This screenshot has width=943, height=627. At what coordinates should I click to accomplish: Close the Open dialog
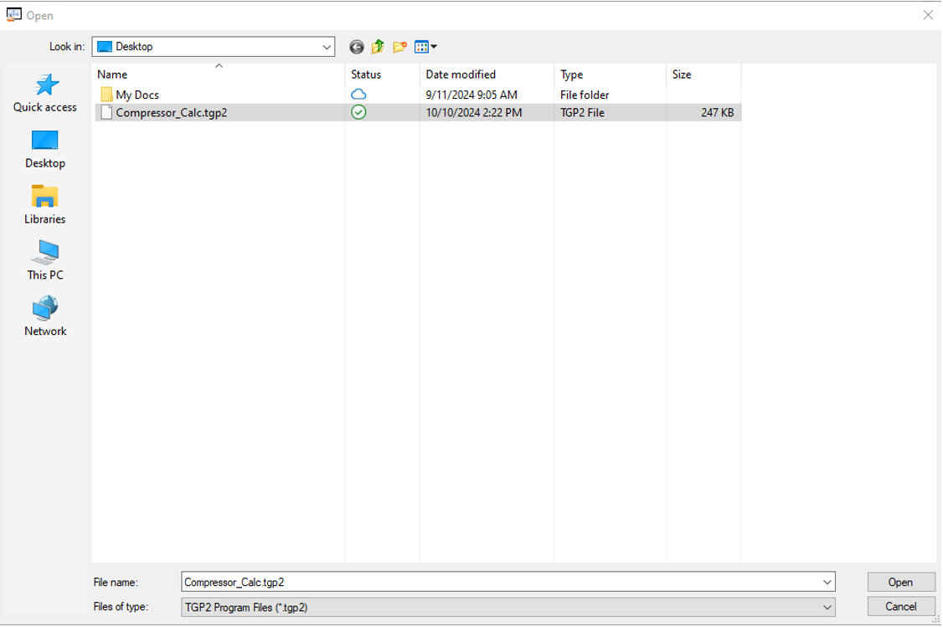coord(928,15)
